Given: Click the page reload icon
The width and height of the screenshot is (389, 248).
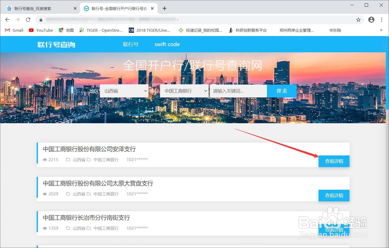Looking at the screenshot, I should click(x=28, y=20).
